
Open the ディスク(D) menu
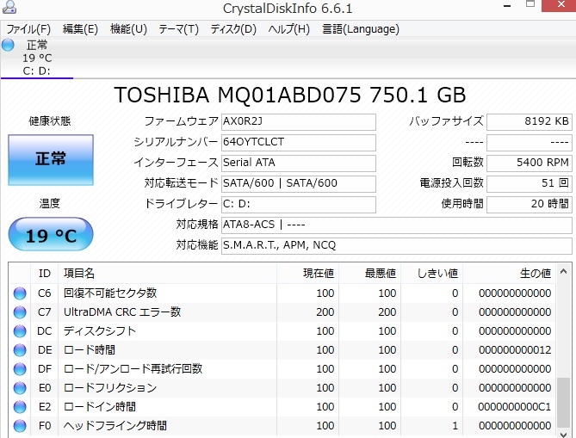233,28
